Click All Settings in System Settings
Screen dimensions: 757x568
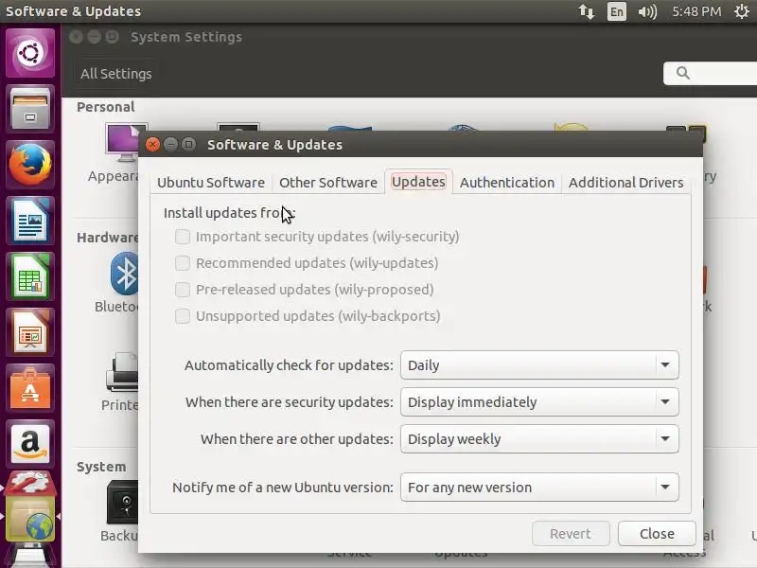click(x=115, y=74)
